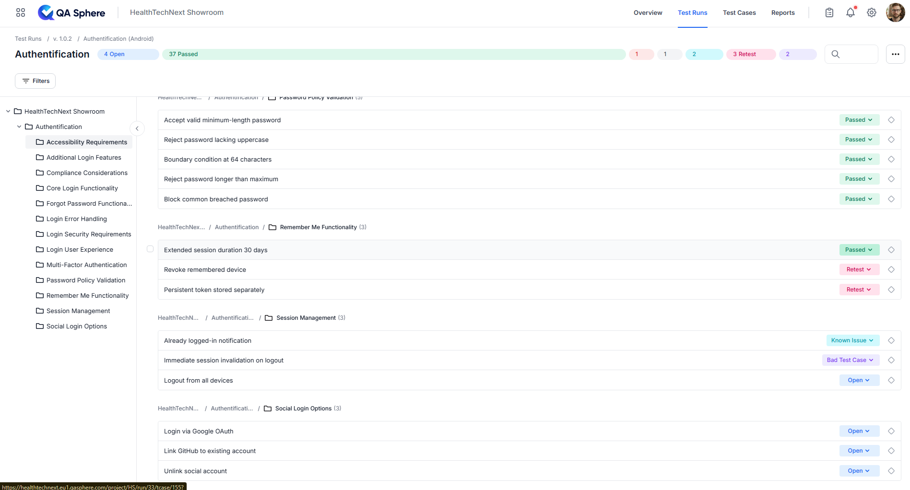The image size is (910, 490).
Task: Open the settings gear icon
Action: coord(872,12)
